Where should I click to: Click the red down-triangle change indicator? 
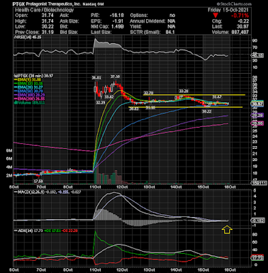(215, 16)
